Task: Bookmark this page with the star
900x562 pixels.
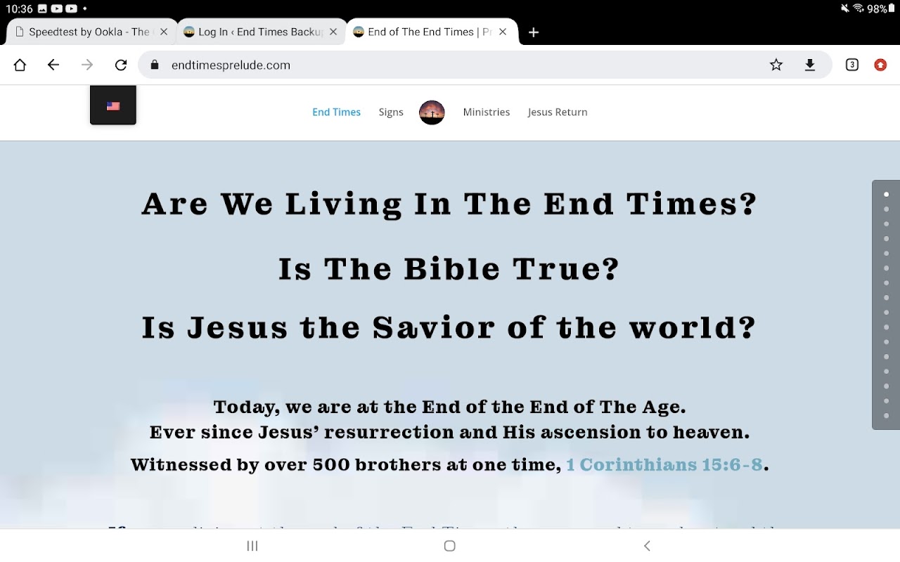Action: 776,65
